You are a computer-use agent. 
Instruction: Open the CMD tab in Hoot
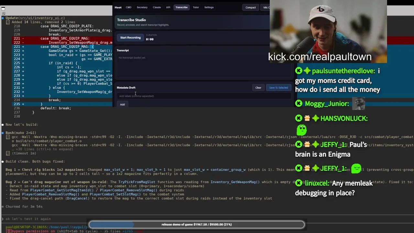coord(128,7)
